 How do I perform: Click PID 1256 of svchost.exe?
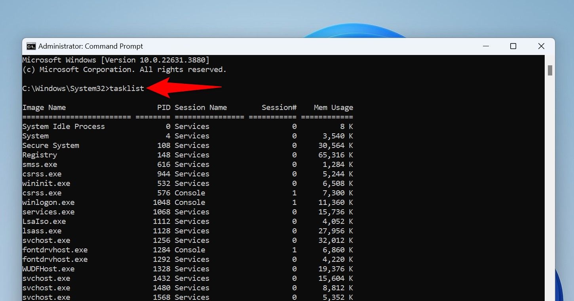[162, 240]
